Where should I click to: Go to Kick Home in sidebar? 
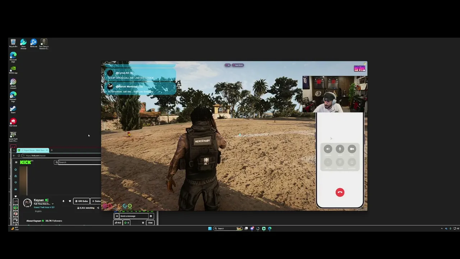[x=15, y=169]
